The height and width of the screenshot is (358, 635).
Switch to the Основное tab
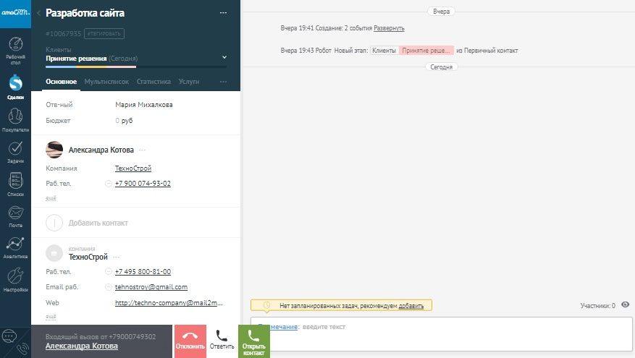pos(61,82)
